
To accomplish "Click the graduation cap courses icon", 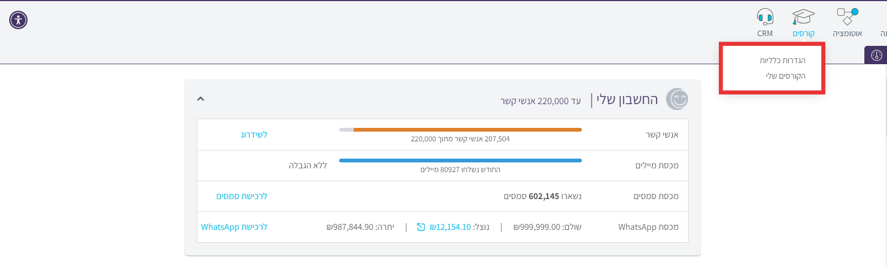I will pyautogui.click(x=803, y=17).
